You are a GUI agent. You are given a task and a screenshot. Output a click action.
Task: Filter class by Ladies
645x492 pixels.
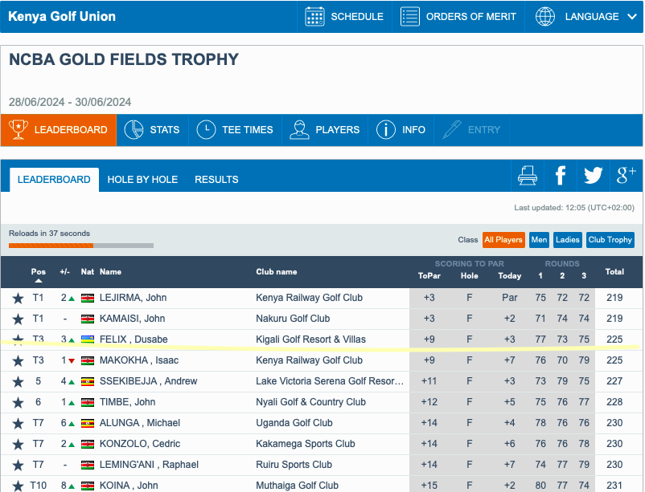click(x=568, y=240)
